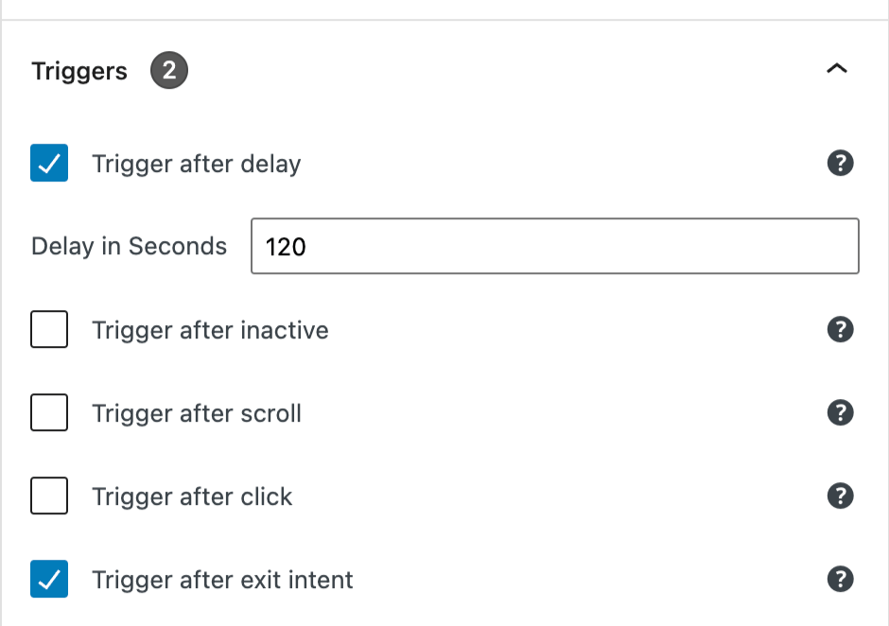Image resolution: width=889 pixels, height=626 pixels.
Task: Click the Triggers count badge showing 2
Action: (169, 71)
